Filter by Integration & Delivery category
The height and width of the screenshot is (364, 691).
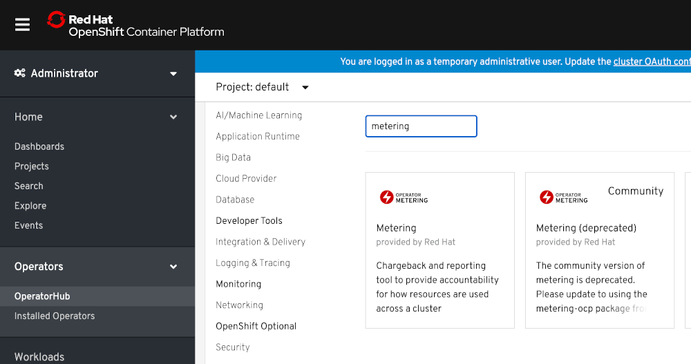coord(261,242)
